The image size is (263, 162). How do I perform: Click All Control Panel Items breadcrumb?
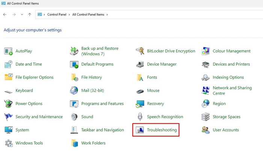coord(88,15)
